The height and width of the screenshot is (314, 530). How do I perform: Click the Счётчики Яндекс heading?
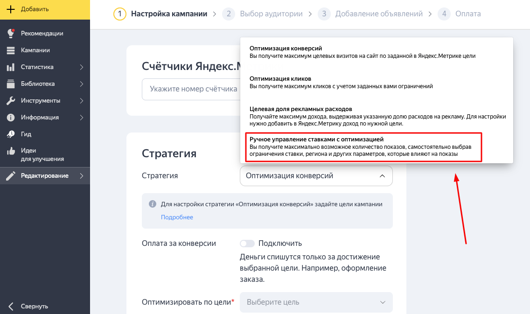[x=191, y=66]
